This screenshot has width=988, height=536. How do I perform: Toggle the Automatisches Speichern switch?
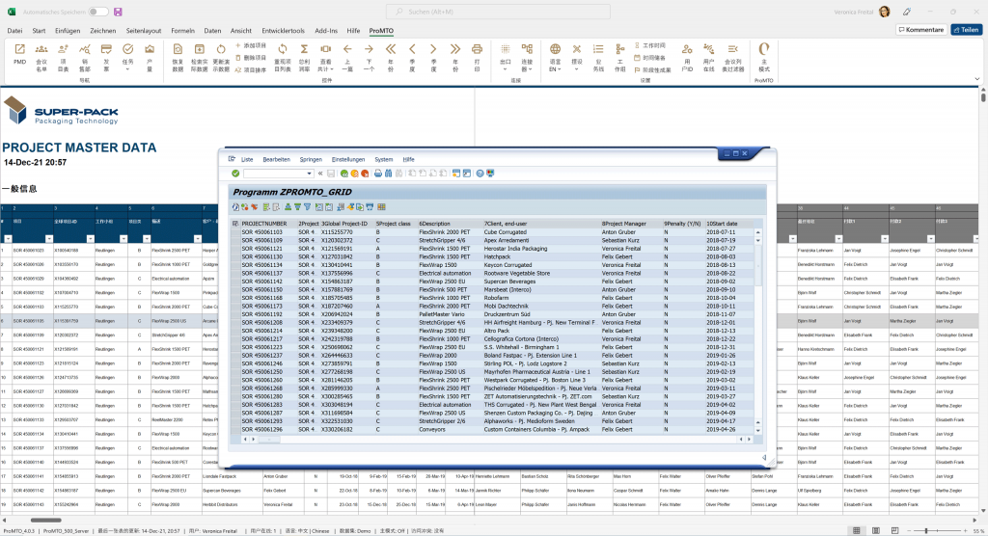point(97,12)
